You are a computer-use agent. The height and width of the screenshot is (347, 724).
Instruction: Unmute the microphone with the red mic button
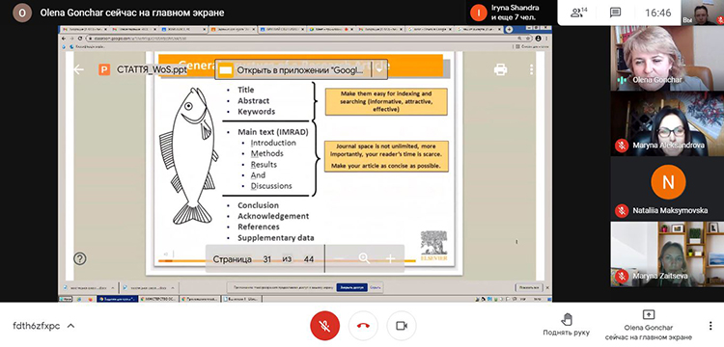pos(324,326)
